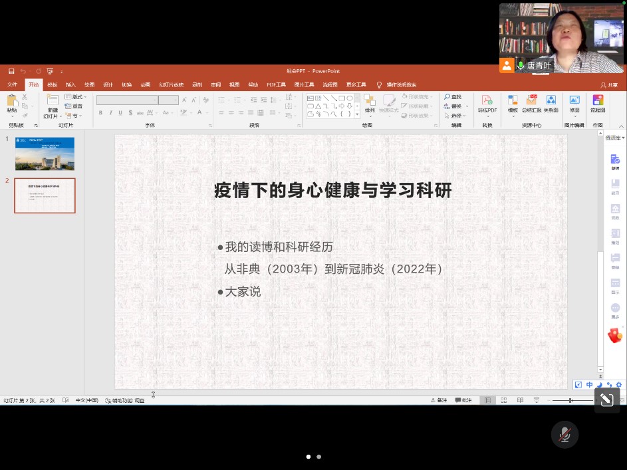
Task: Toggle Bold formatting button
Action: pyautogui.click(x=100, y=113)
